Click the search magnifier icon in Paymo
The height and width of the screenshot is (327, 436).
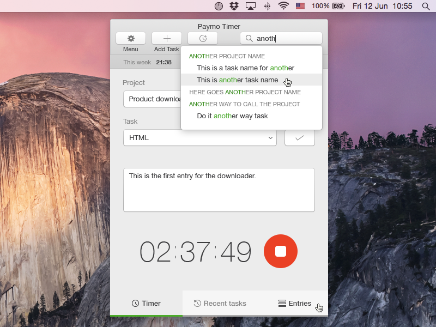coord(249,38)
